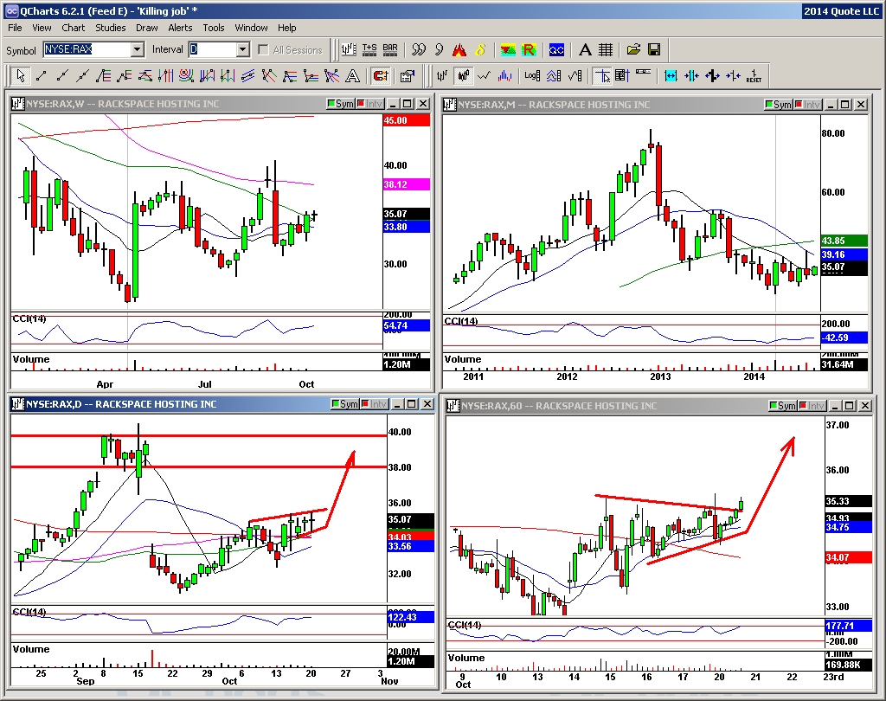Viewport: 886px width, 701px height.
Task: Click inside the Symbol NYSE:RAX field
Action: tap(87, 49)
